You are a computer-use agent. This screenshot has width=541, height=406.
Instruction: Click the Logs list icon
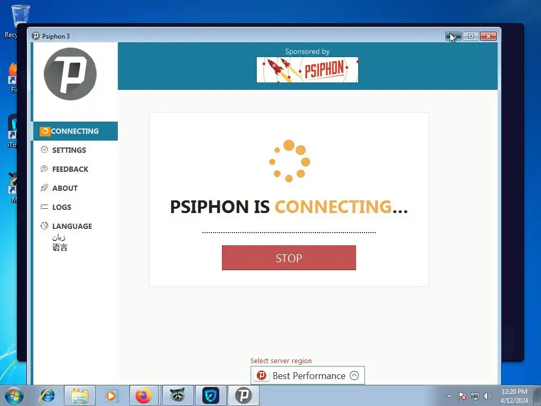pyautogui.click(x=44, y=207)
